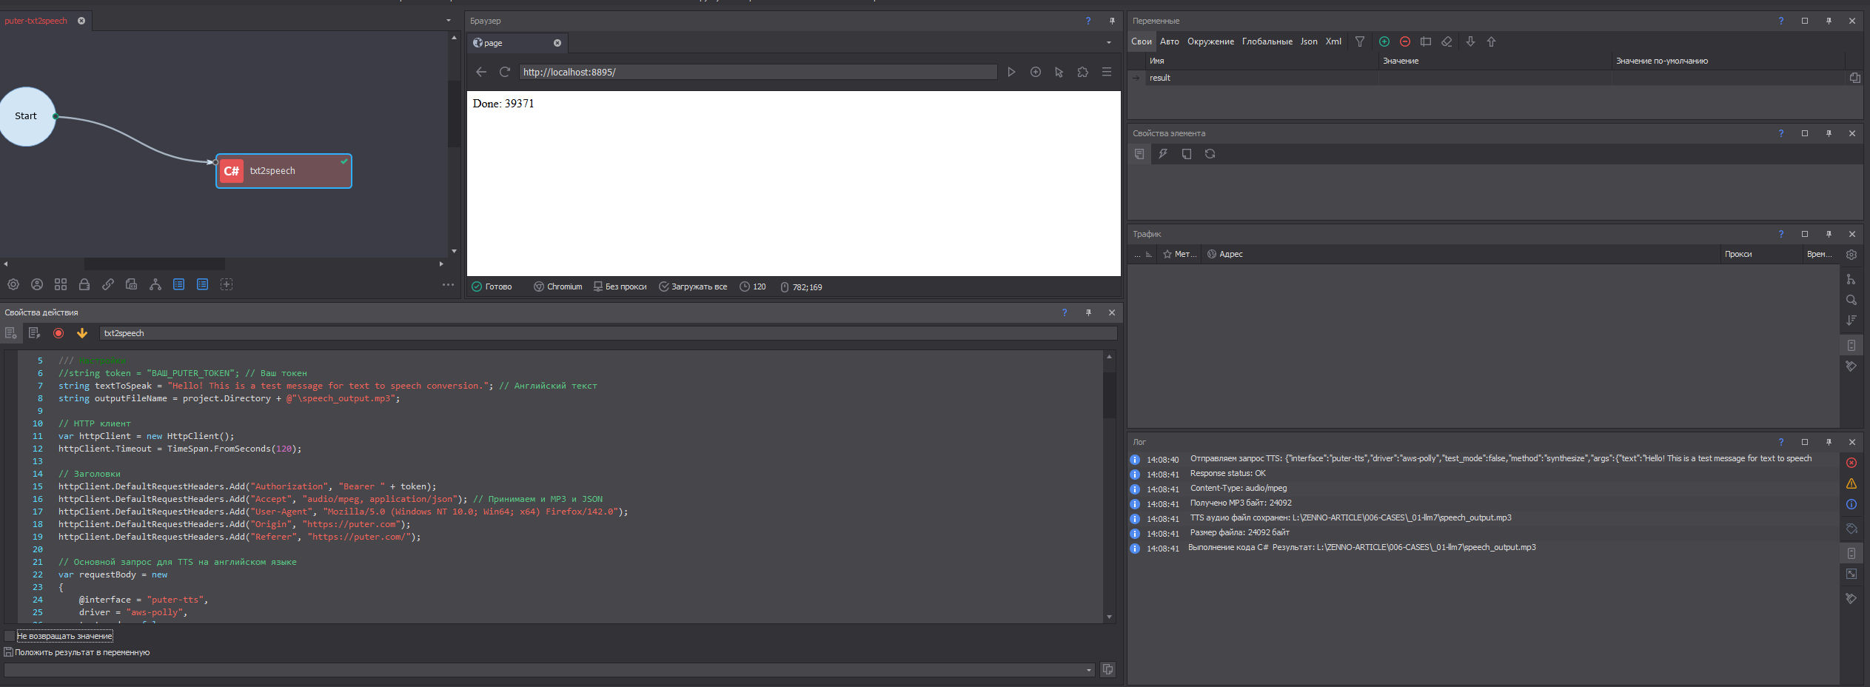Viewport: 1870px width, 687px height.
Task: Reload the page in the built-in browser
Action: [505, 72]
